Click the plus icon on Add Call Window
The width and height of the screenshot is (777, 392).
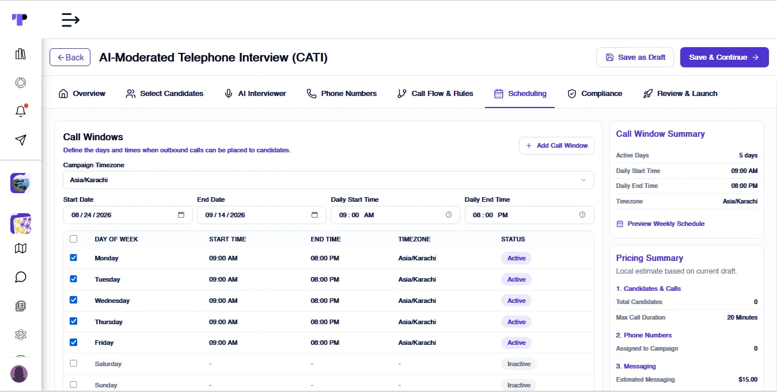(529, 146)
